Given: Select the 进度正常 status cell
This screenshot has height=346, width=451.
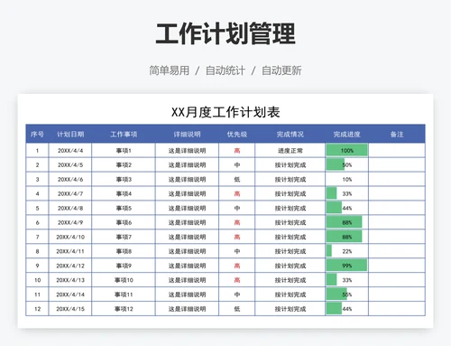Looking at the screenshot, I should point(290,150).
